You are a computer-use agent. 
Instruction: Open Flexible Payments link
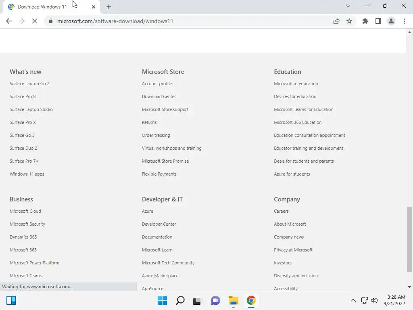pyautogui.click(x=159, y=174)
